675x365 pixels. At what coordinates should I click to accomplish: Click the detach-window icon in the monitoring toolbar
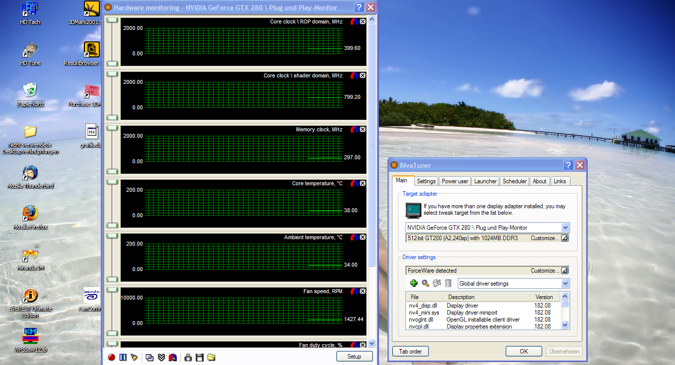149,357
